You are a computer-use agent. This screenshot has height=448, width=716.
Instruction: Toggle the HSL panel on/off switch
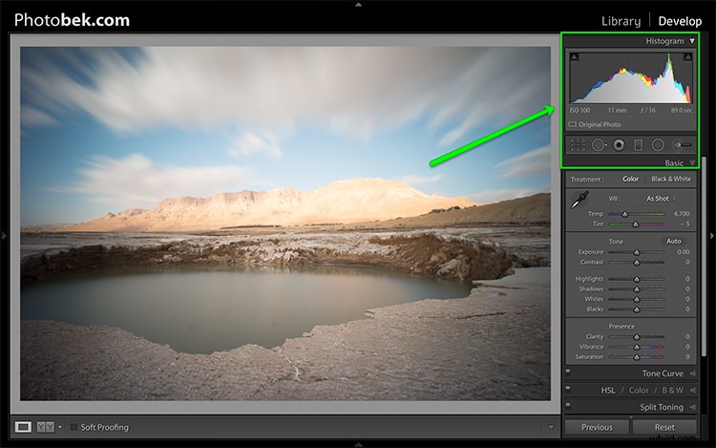(568, 388)
